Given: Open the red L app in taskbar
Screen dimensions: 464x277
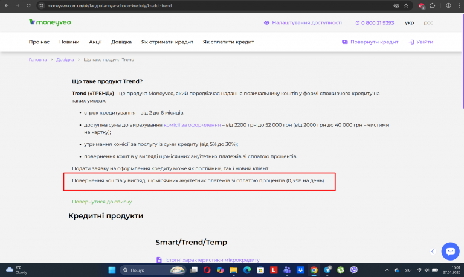Looking at the screenshot, I should (274, 270).
